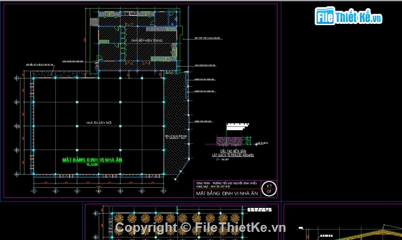
Task: Select the herringbone paved yard hatch
Action: 176,123
